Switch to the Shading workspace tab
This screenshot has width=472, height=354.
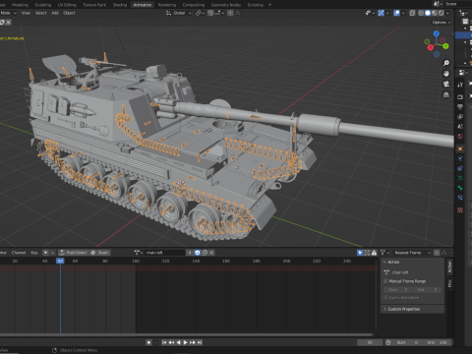[120, 5]
